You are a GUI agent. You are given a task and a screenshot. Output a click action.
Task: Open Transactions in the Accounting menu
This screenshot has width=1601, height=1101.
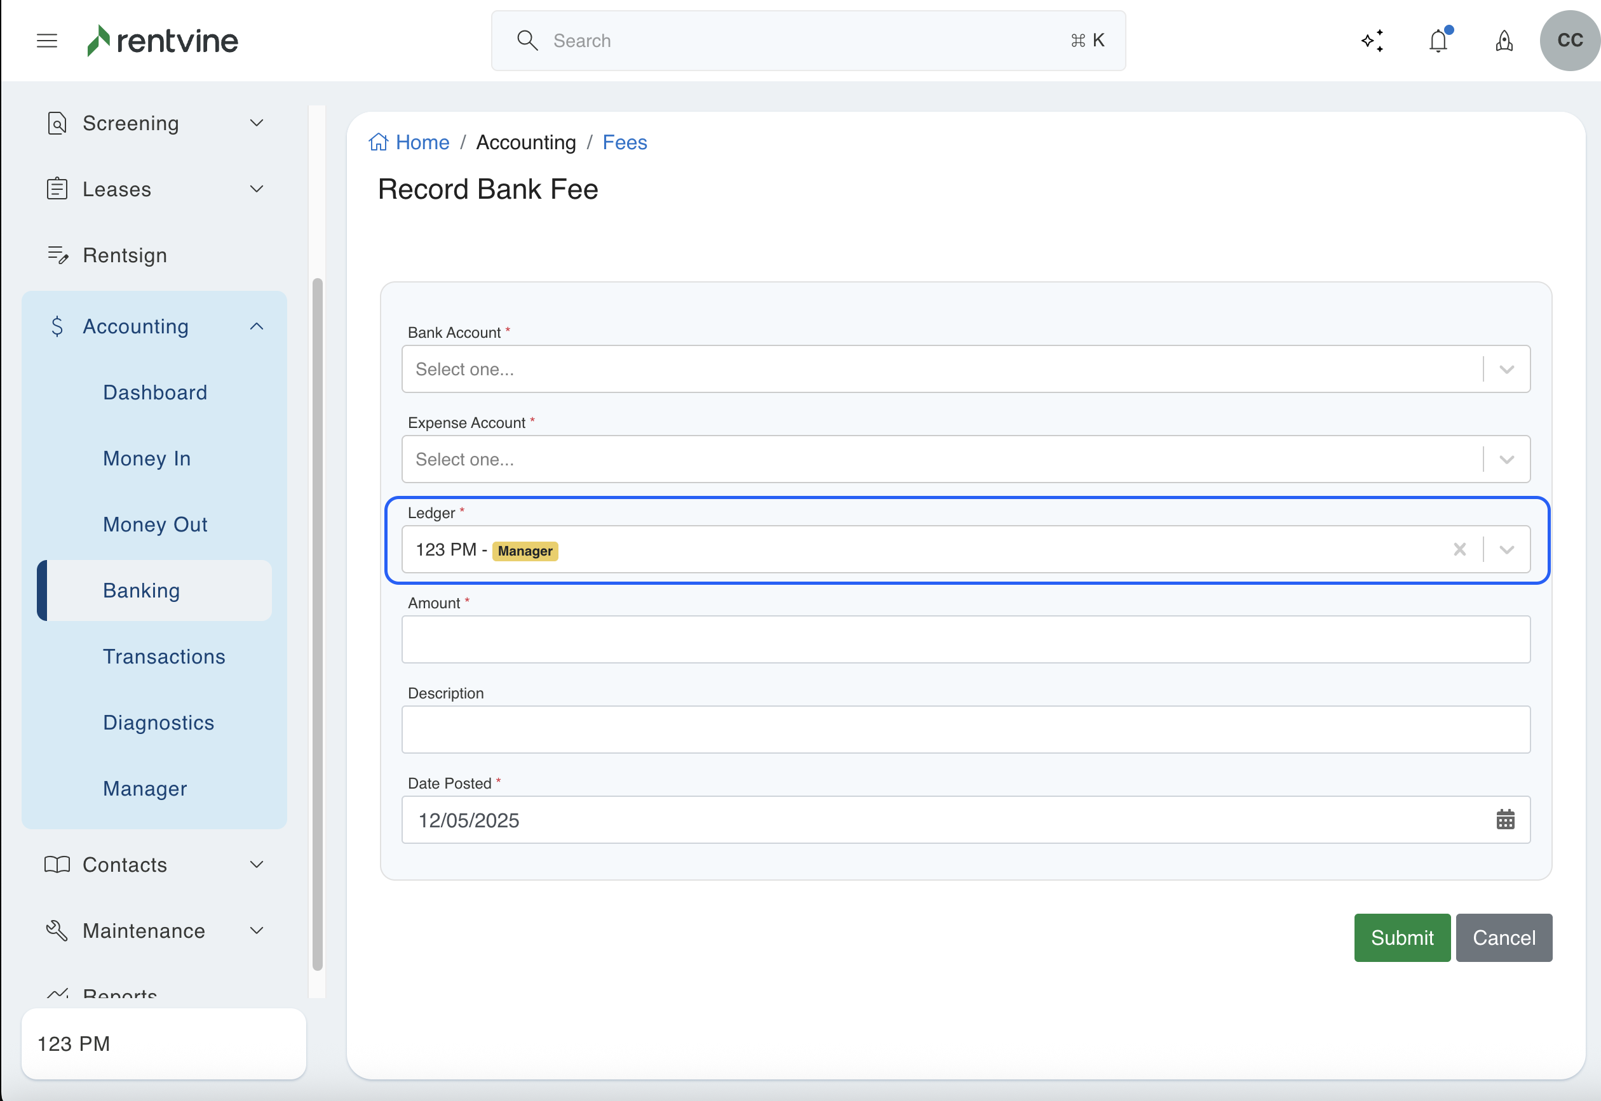coord(163,657)
